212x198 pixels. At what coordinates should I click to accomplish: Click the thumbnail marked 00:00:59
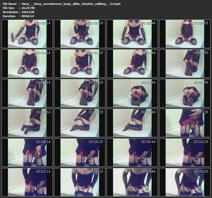[185, 34]
